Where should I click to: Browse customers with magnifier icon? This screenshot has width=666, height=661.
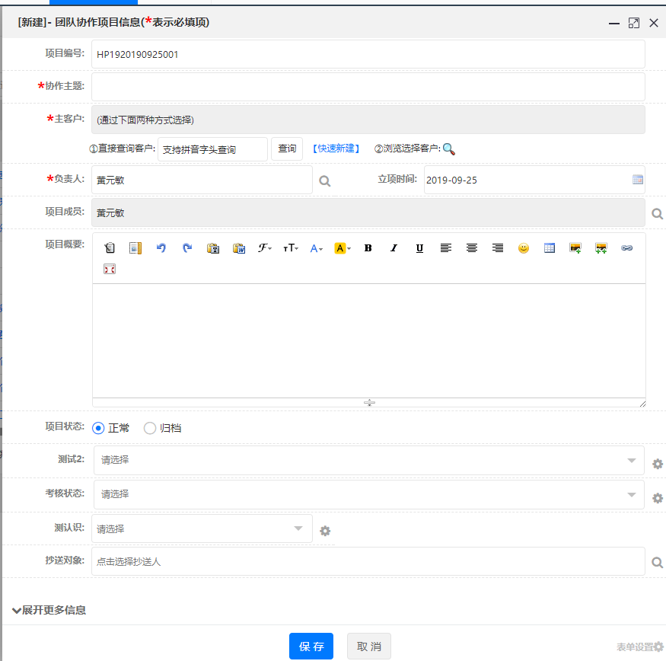[448, 149]
